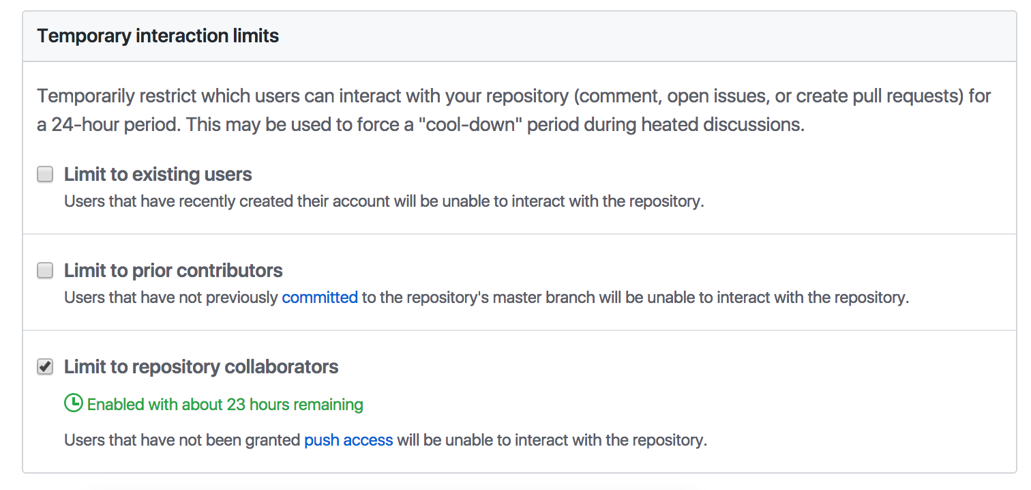Select the Limit to existing users label text
The image size is (1031, 490).
(x=158, y=174)
